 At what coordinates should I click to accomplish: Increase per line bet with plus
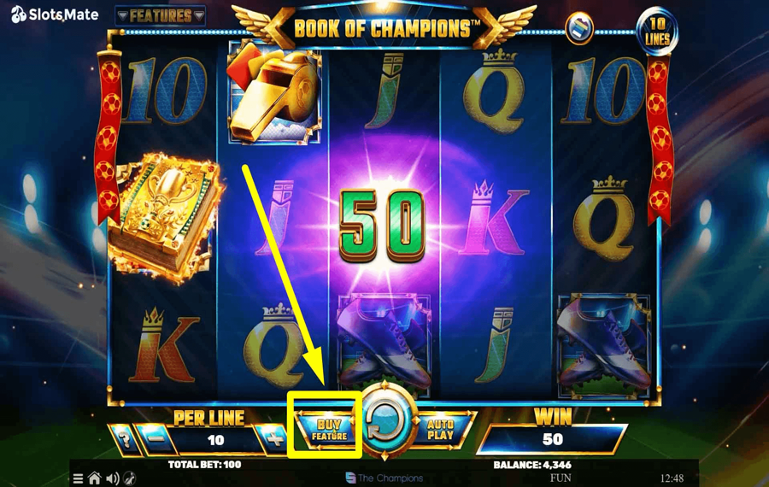point(273,439)
